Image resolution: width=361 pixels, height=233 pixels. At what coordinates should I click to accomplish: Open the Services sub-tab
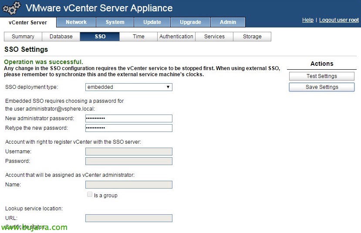[x=214, y=37]
